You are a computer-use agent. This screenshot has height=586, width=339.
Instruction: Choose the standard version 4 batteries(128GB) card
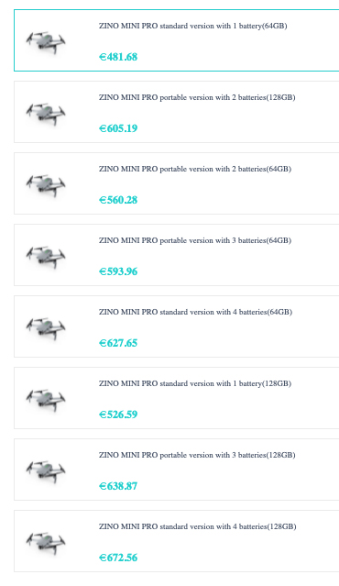pyautogui.click(x=177, y=541)
